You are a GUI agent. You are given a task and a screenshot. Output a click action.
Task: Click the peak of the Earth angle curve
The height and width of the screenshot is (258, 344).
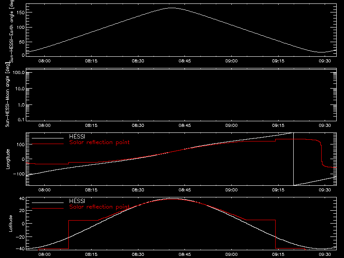172,8
